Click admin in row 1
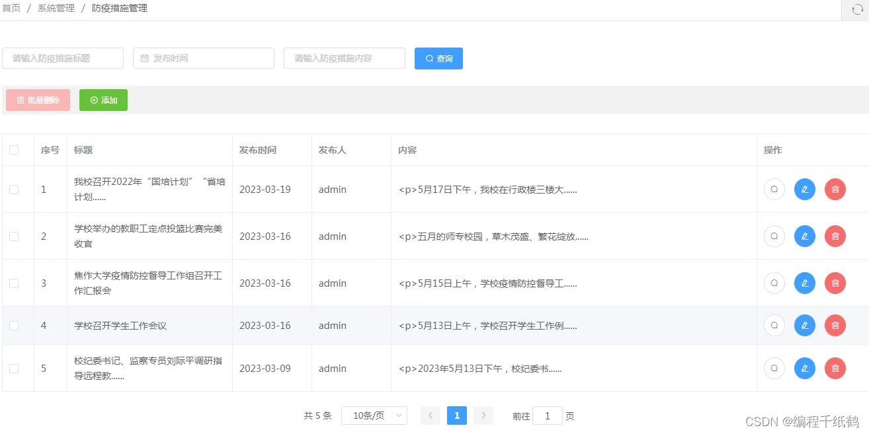The image size is (869, 434). click(333, 190)
